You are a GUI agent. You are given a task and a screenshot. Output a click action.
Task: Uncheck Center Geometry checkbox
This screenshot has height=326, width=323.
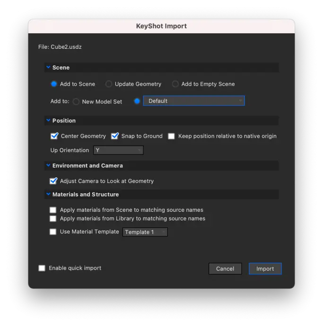(54, 136)
